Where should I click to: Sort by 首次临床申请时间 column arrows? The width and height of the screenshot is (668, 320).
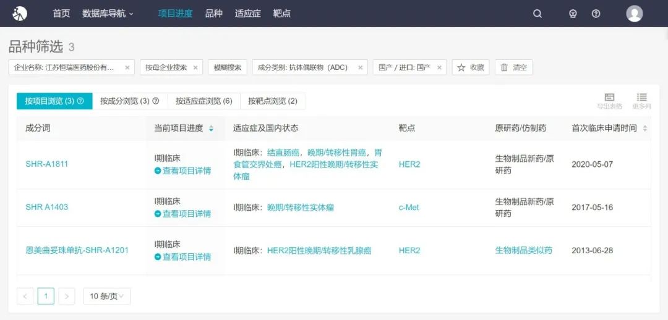[x=645, y=128]
